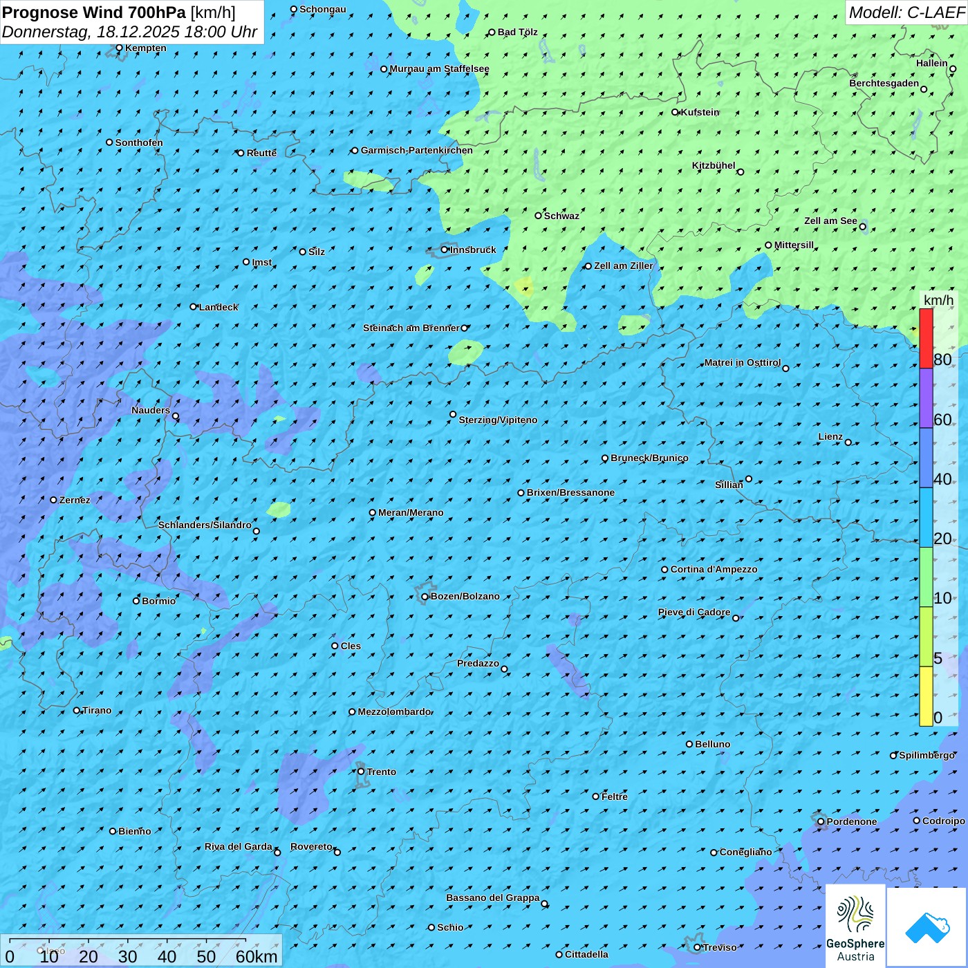The image size is (968, 968).
Task: Click the Bormio marker circle
Action: (x=136, y=601)
